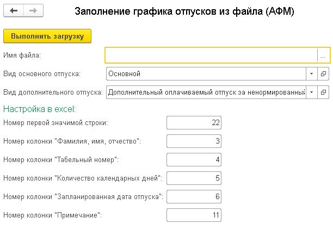Open file chooser with ellipsis button
Image resolution: width=333 pixels, height=229 pixels.
click(x=323, y=55)
